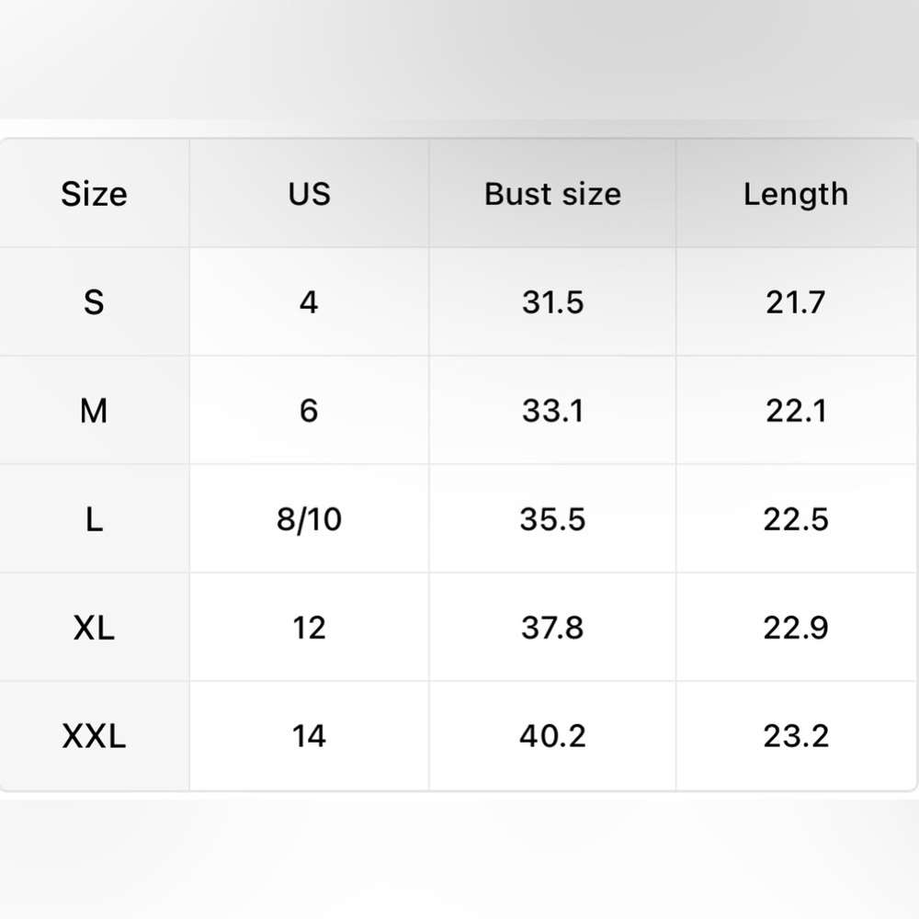The height and width of the screenshot is (919, 919).
Task: Click bust size value 31.5
Action: pos(552,302)
